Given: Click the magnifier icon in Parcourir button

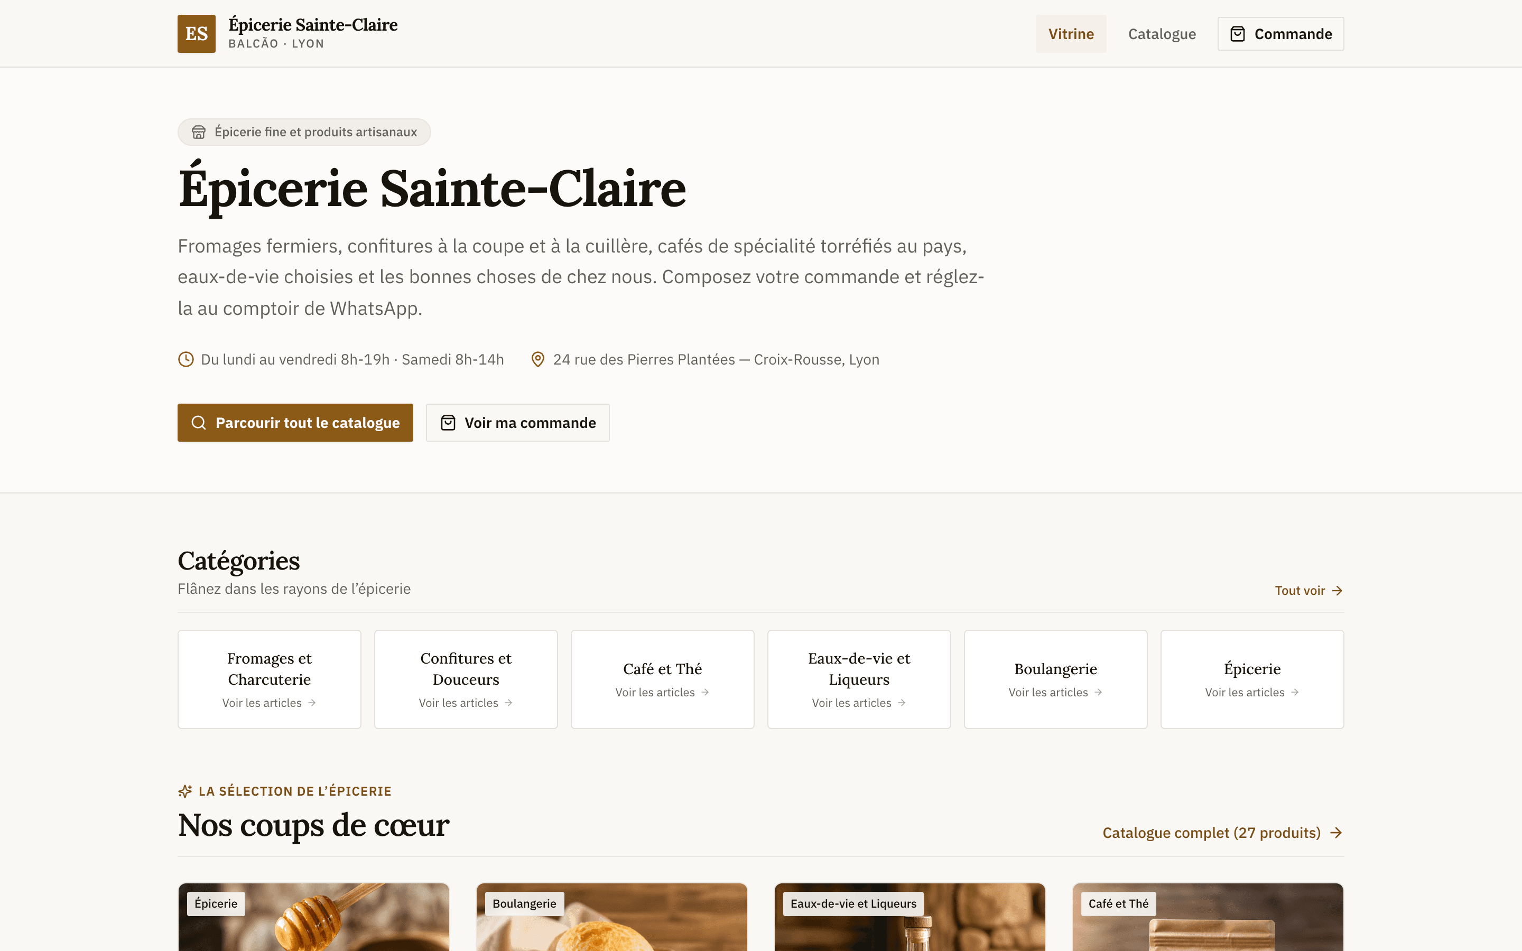Looking at the screenshot, I should [x=199, y=423].
